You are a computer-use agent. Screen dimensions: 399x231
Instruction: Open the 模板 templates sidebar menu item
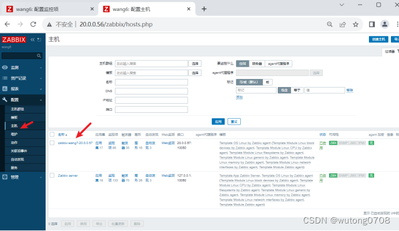(25, 118)
